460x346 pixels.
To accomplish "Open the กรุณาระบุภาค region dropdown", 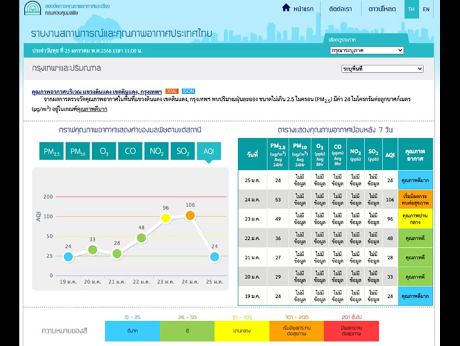I will [367, 50].
